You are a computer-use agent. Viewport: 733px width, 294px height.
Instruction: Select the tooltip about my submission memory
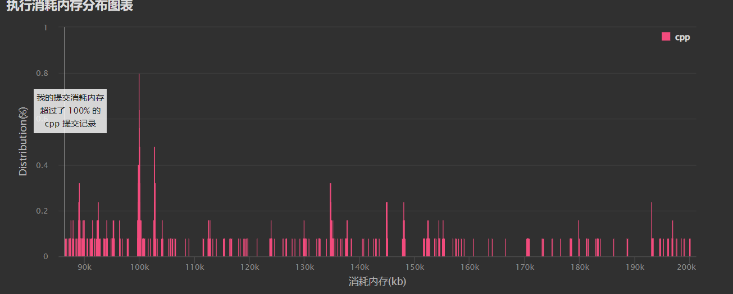pyautogui.click(x=70, y=111)
